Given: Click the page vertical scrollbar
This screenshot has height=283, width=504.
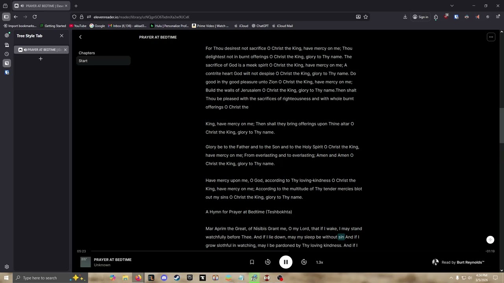Looking at the screenshot, I should 502,126.
